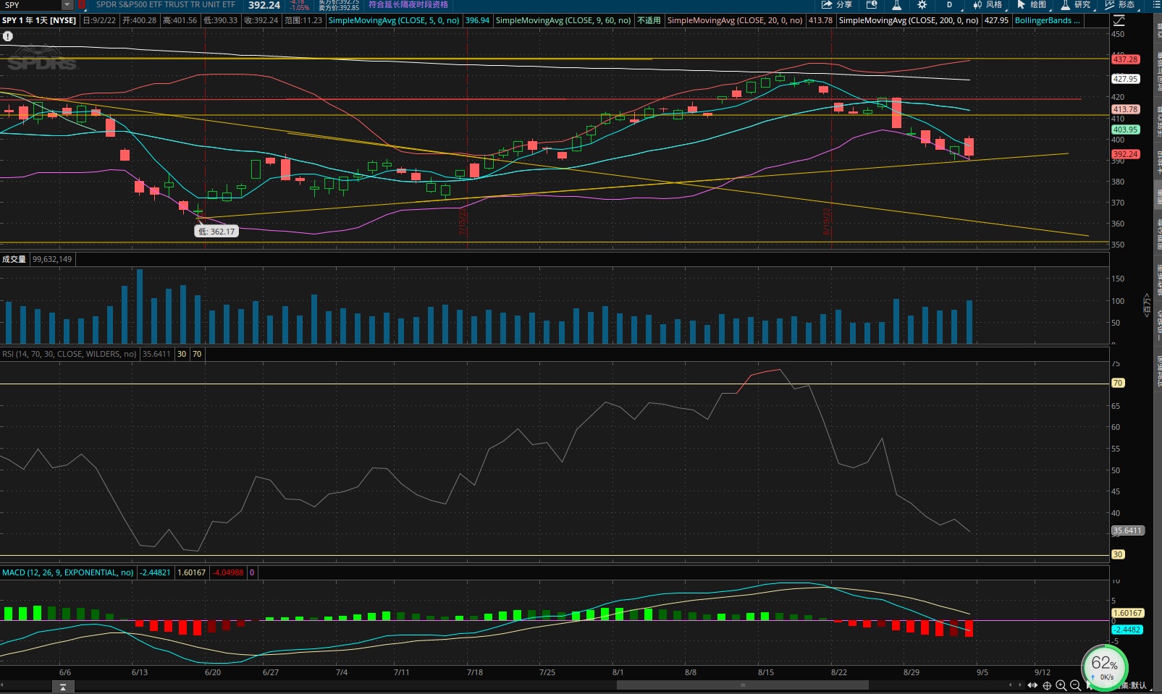Click the expand/compress time axis icon
Image resolution: width=1162 pixels, height=694 pixels.
click(x=1033, y=685)
